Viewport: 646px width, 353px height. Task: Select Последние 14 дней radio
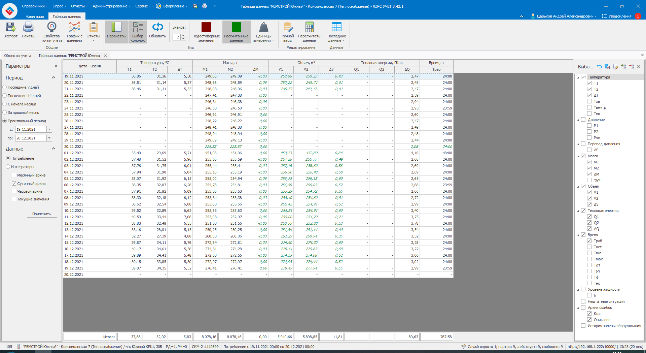(x=5, y=96)
